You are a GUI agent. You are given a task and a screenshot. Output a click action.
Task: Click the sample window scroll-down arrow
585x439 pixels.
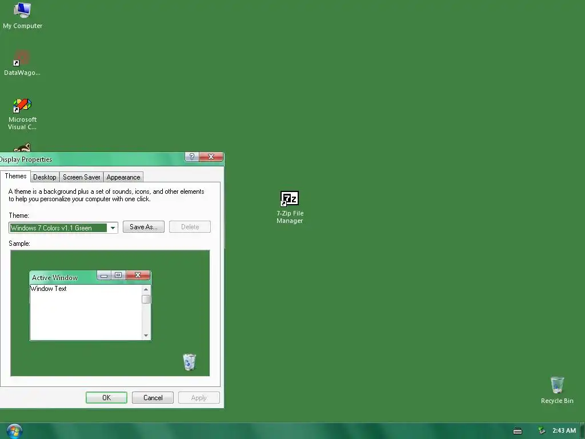coord(146,336)
